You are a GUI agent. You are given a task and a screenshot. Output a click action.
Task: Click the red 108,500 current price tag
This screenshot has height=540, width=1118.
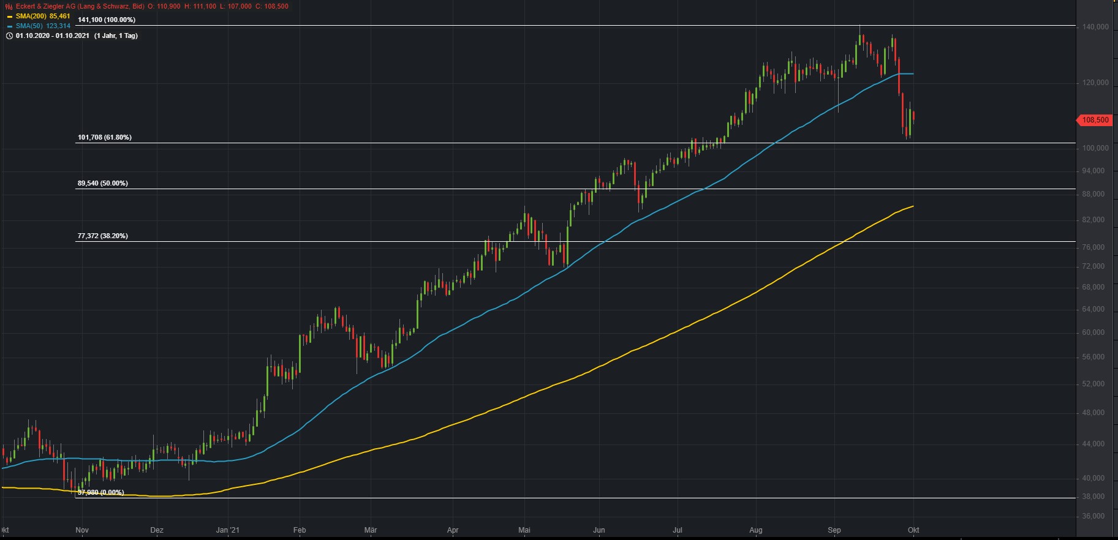point(1095,120)
